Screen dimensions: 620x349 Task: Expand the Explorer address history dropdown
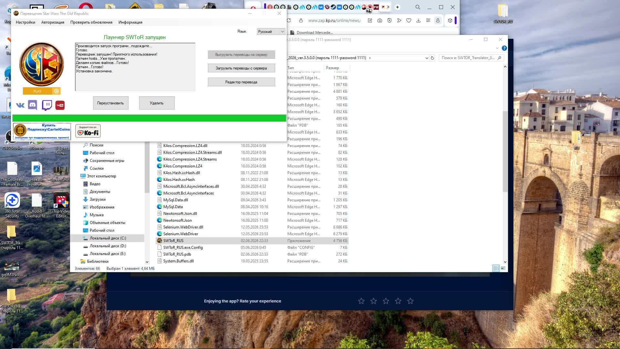click(427, 58)
